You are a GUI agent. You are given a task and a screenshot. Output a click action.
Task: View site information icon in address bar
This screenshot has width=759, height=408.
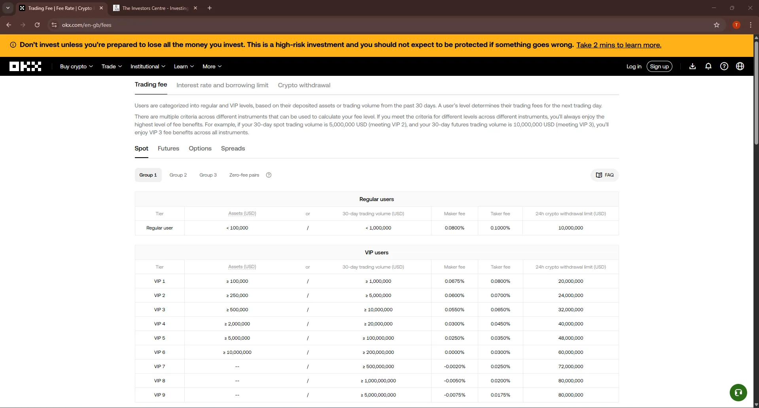(54, 25)
